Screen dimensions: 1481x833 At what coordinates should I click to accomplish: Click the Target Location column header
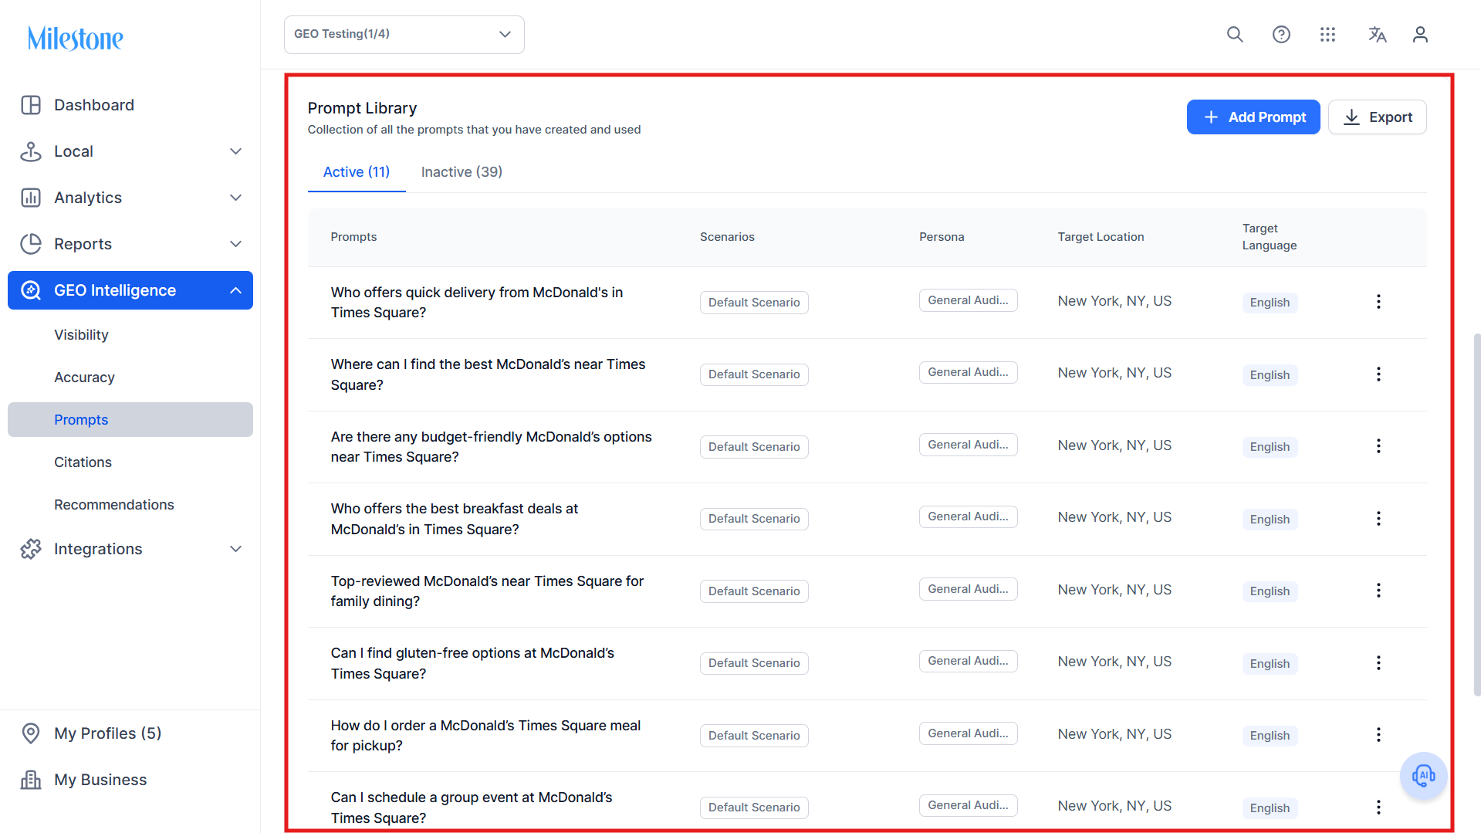click(x=1101, y=237)
